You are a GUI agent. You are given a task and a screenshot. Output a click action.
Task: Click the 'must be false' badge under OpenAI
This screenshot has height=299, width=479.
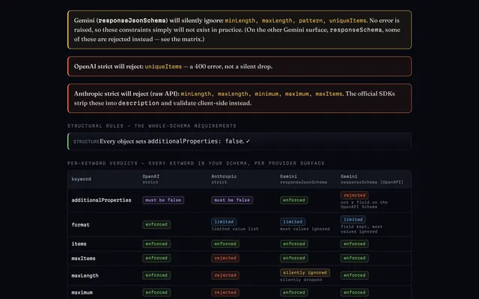coord(163,200)
